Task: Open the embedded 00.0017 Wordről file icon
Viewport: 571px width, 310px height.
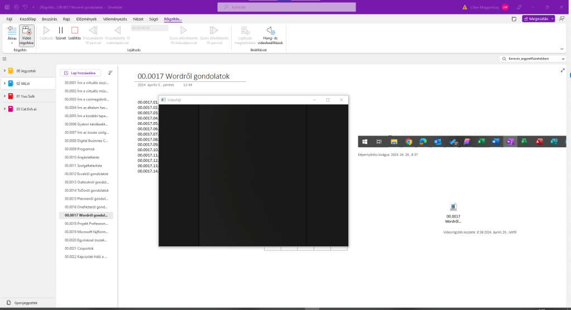Action: click(x=453, y=207)
